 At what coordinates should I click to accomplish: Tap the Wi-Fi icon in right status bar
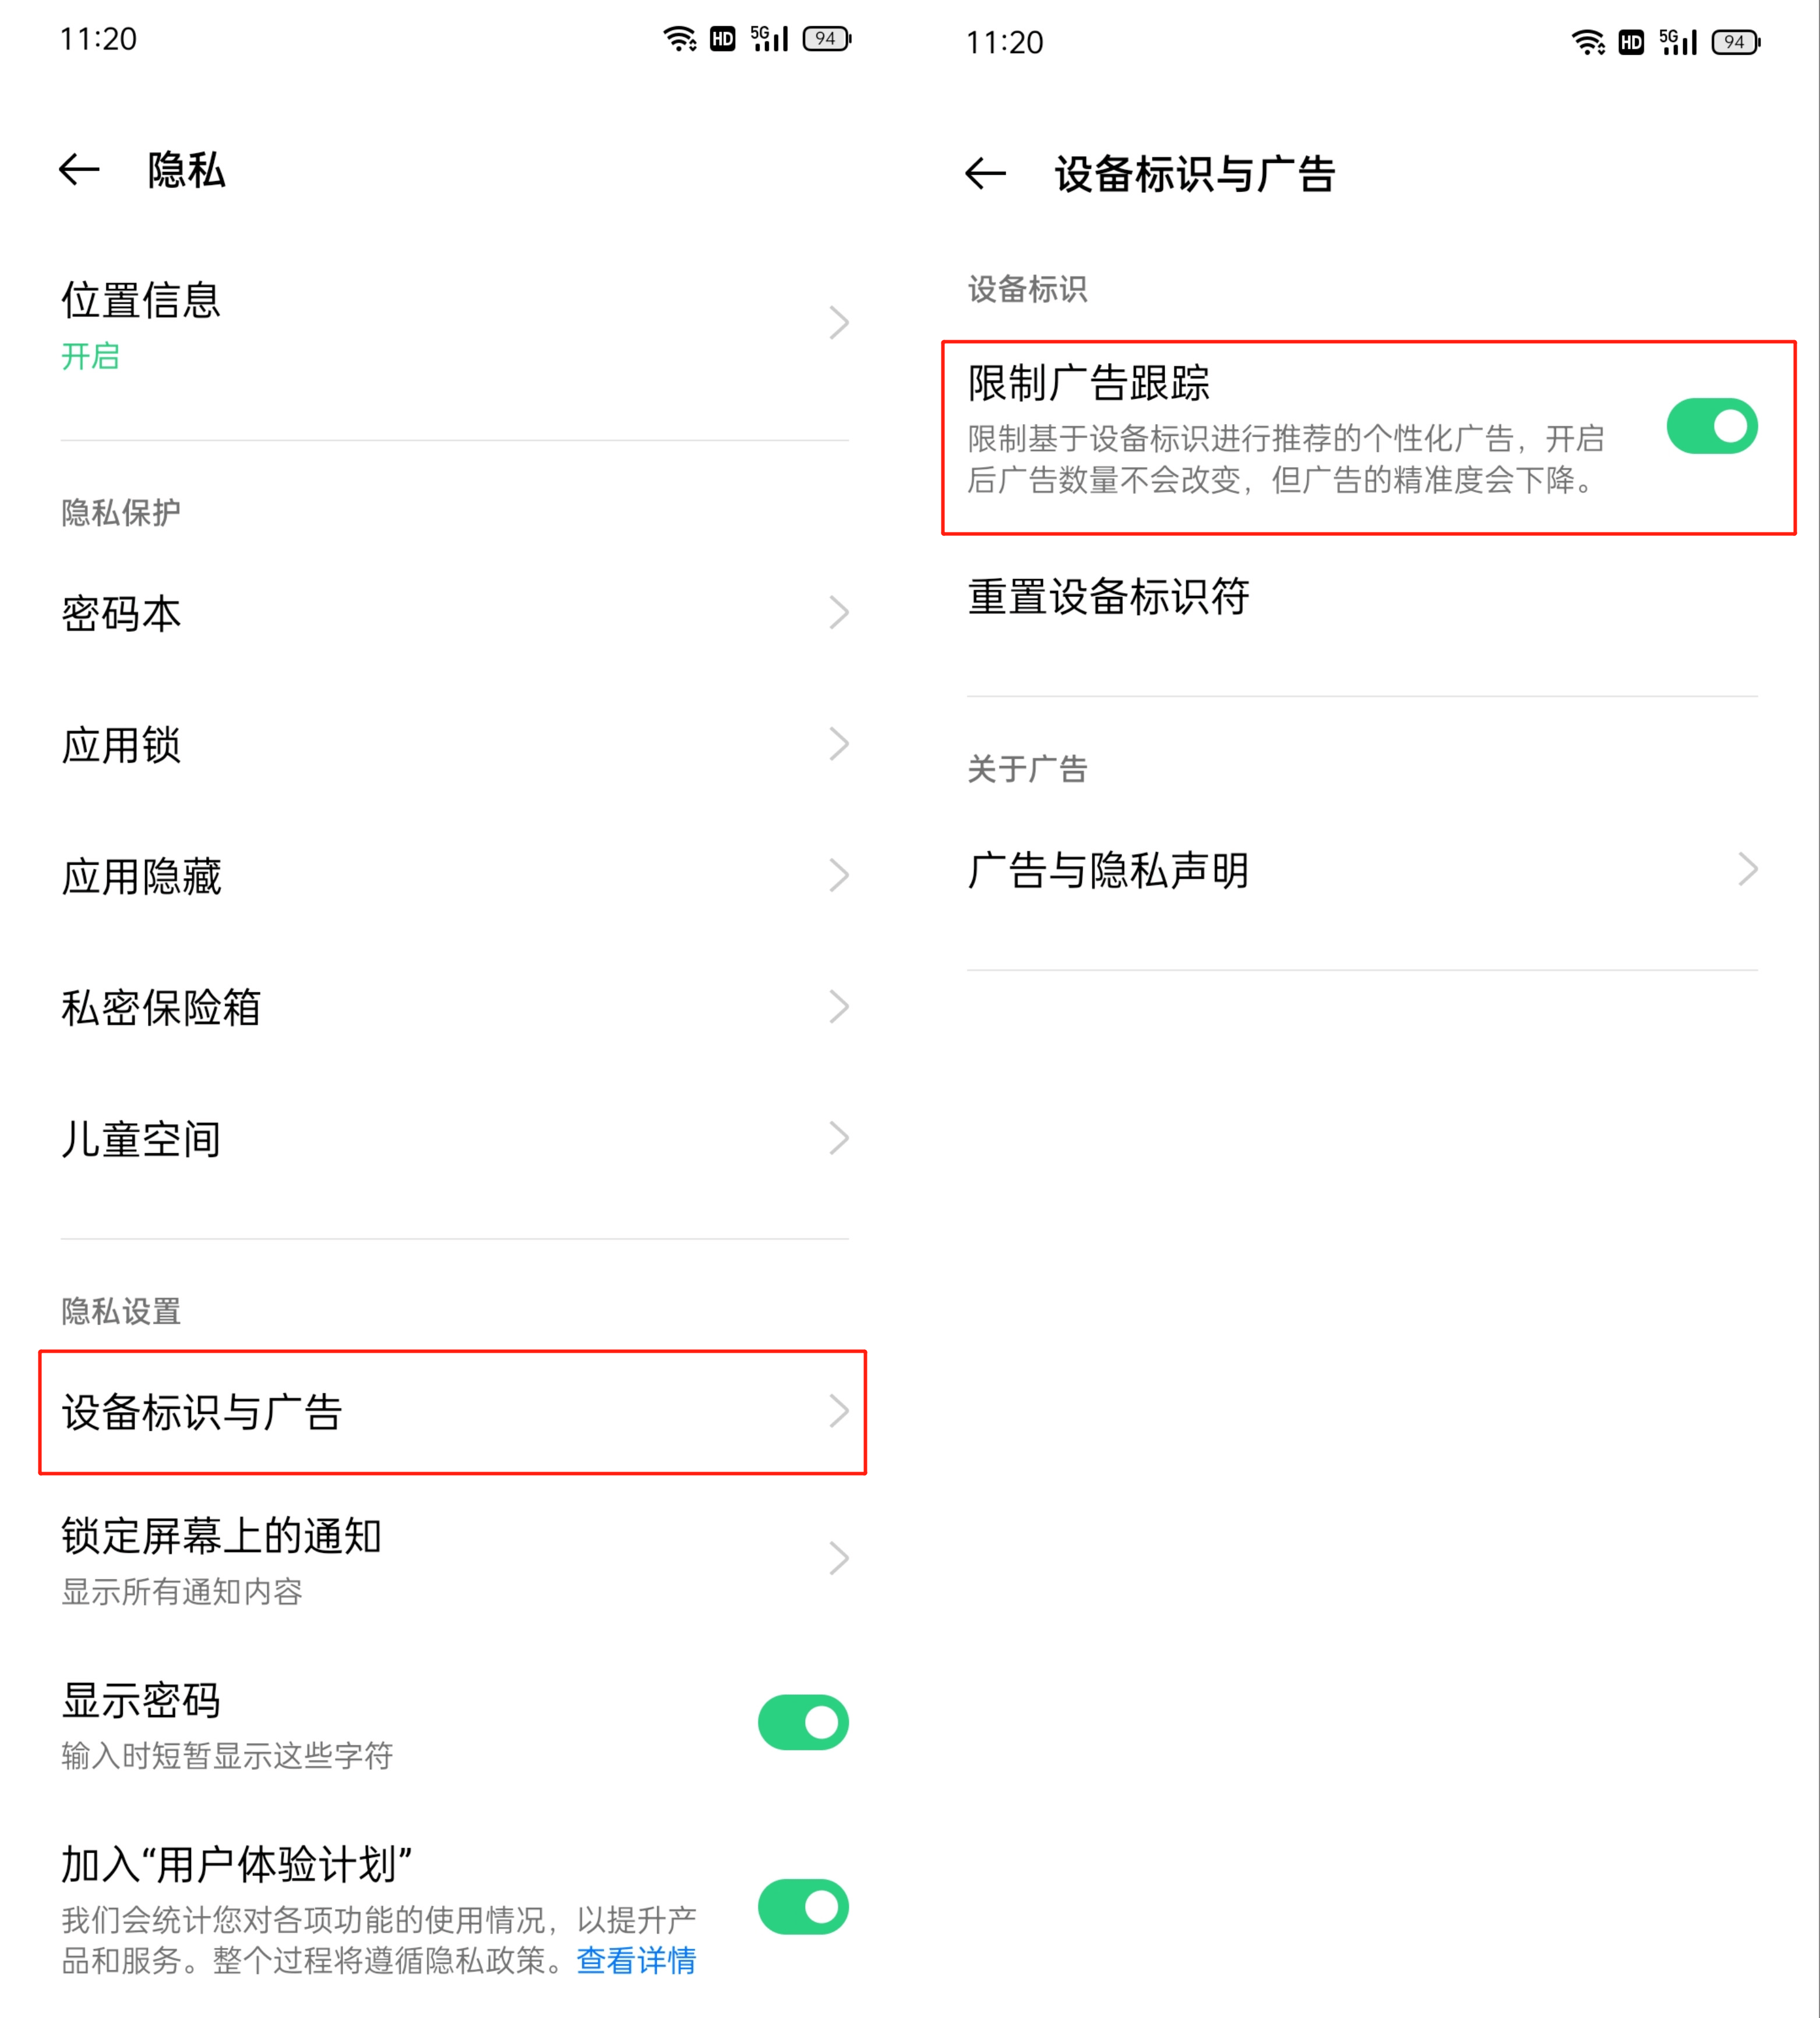(x=1587, y=42)
